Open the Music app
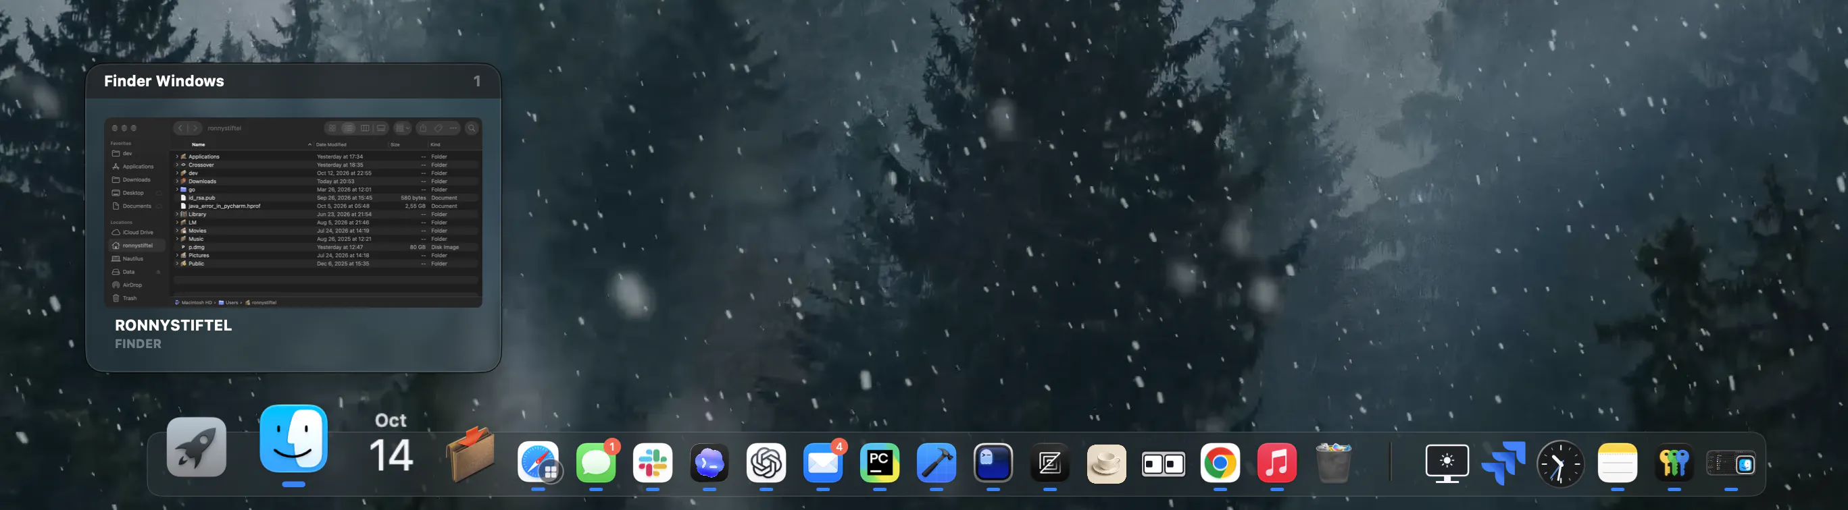This screenshot has height=510, width=1848. click(1277, 463)
